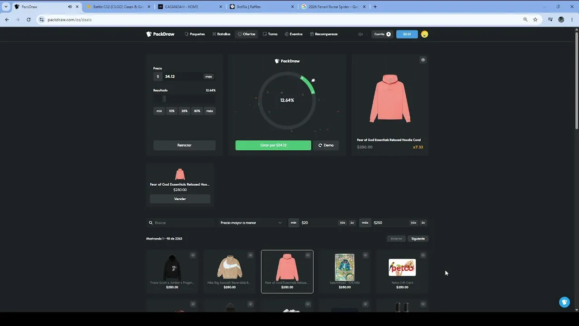Close the CASANOAH tab
Viewport: 579px width, 326px height.
[x=221, y=7]
